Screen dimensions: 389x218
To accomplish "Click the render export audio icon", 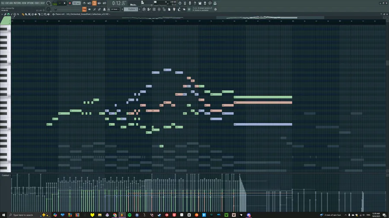I will click(205, 3).
